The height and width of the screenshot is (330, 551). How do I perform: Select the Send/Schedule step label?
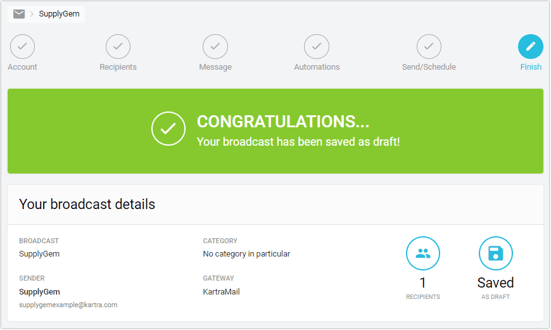pos(429,67)
